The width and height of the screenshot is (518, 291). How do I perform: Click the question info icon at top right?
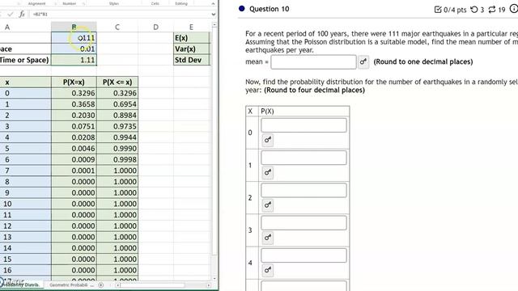[514, 9]
